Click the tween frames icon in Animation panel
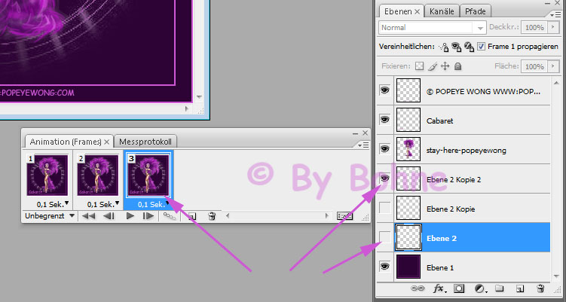Screen dimensions: 566x302 coord(171,216)
